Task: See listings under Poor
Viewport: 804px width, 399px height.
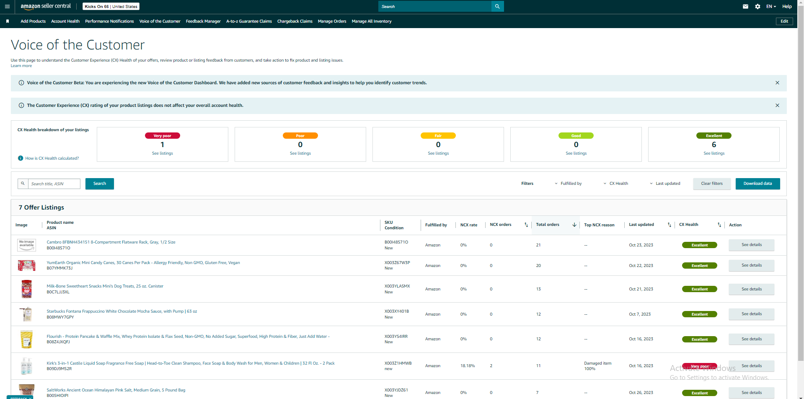Action: [300, 153]
